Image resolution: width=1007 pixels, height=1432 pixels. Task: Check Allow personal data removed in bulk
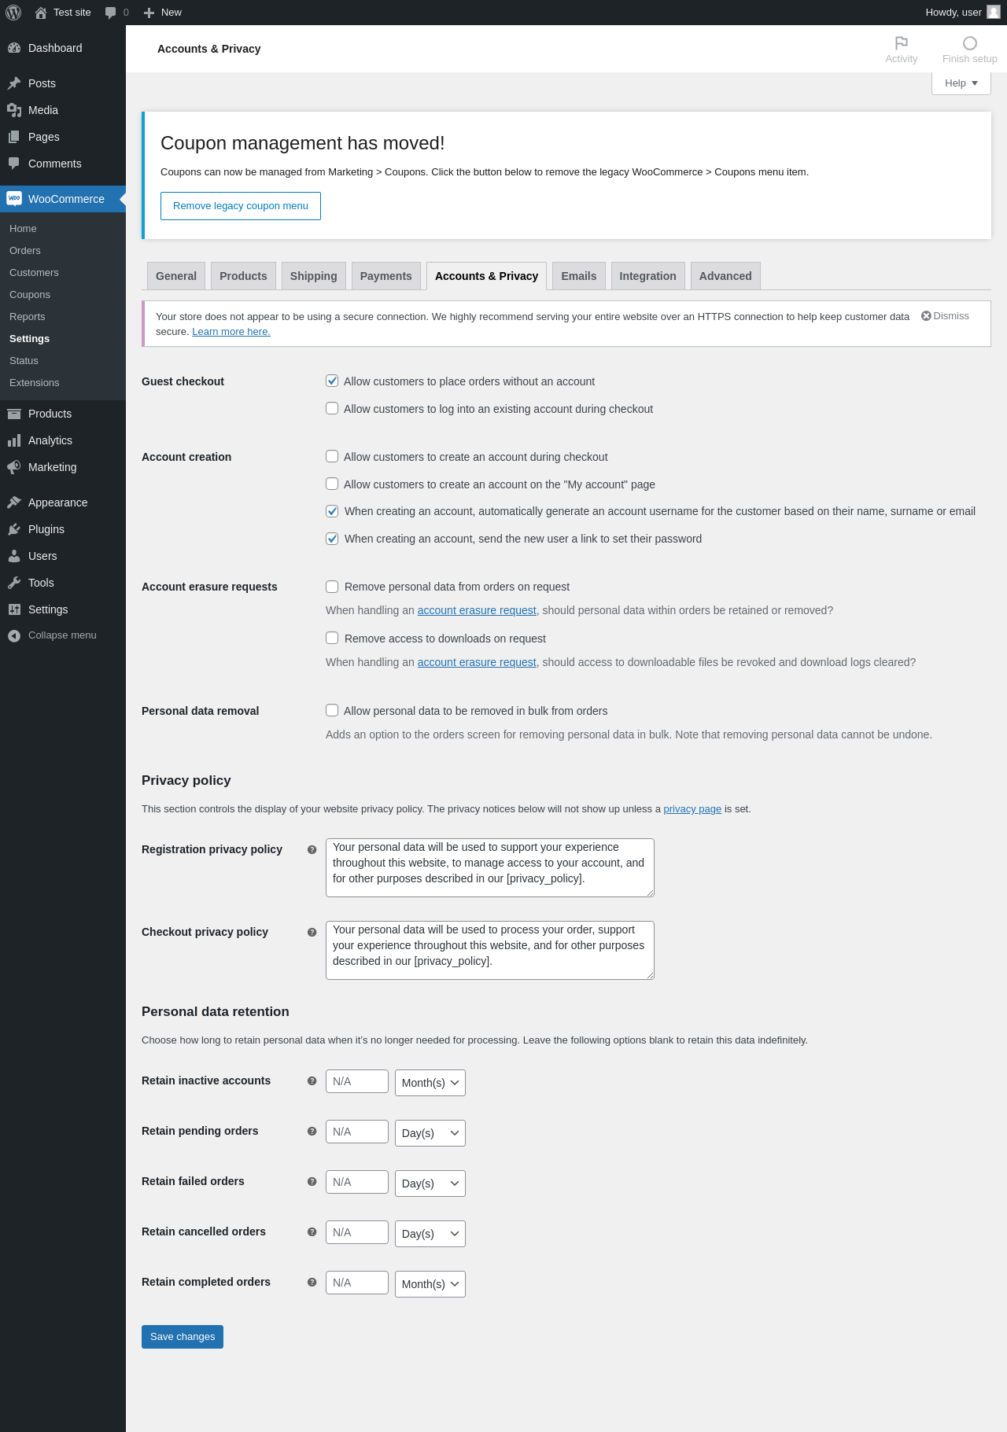click(332, 710)
